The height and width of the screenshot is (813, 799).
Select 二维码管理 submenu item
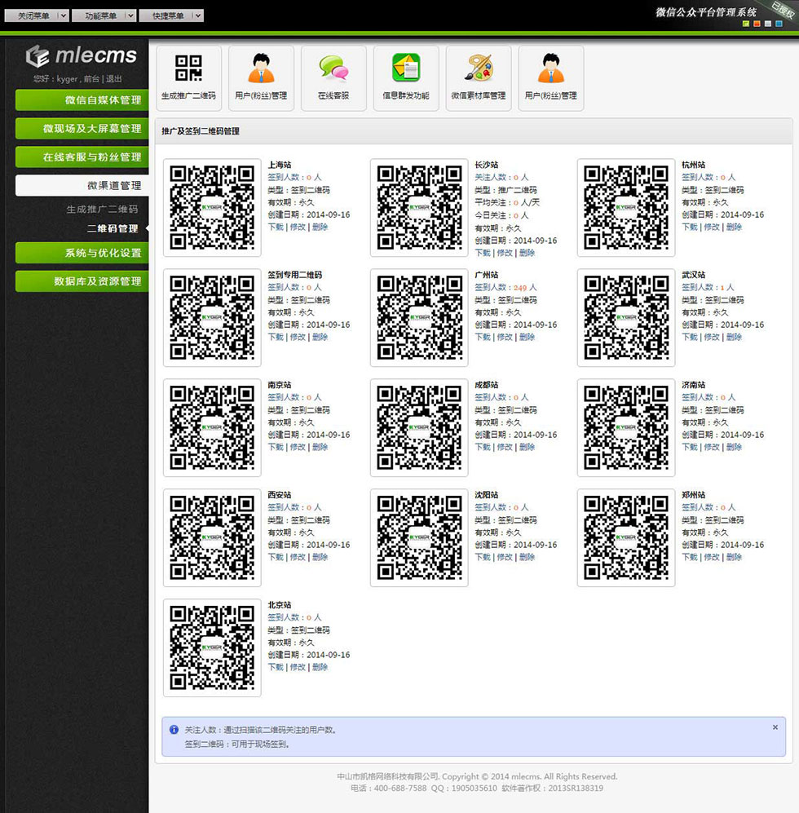(x=113, y=228)
